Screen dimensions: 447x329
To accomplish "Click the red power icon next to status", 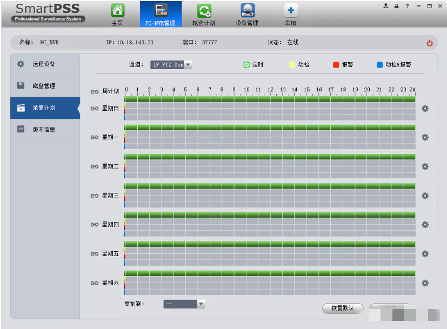I will (430, 43).
